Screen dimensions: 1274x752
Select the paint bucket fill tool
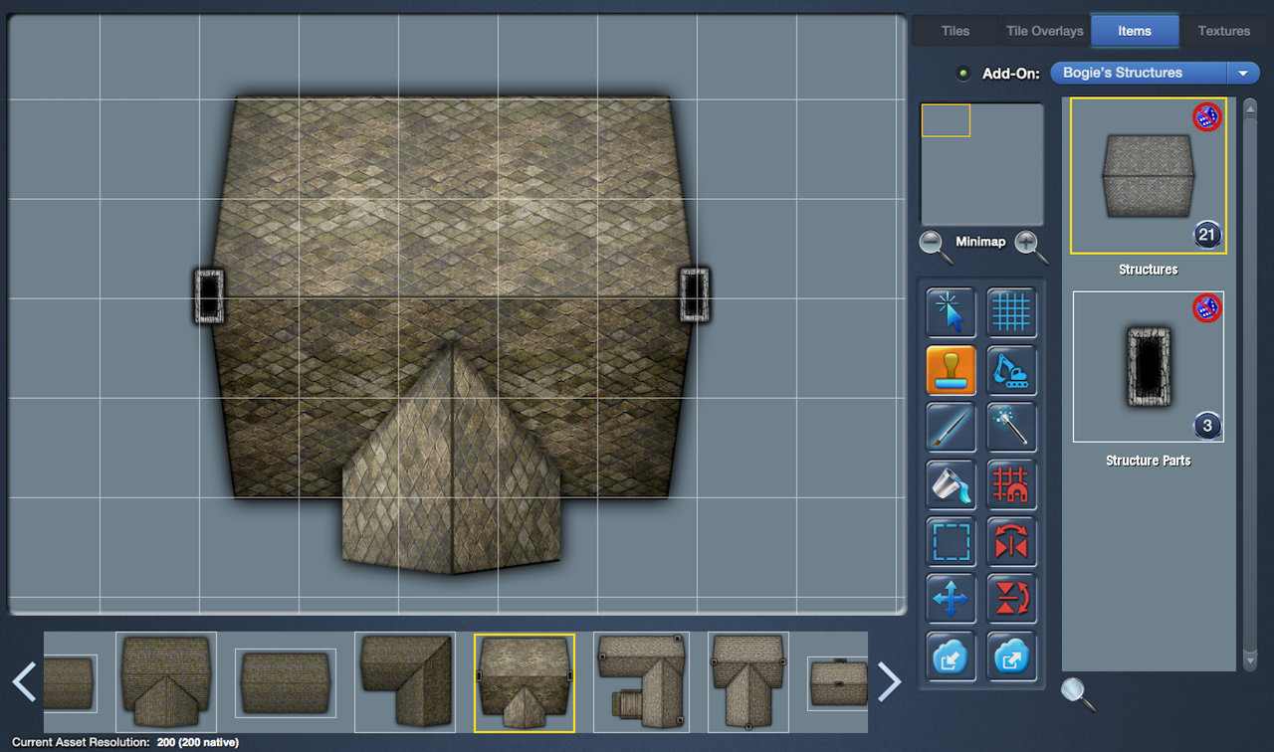(x=951, y=485)
